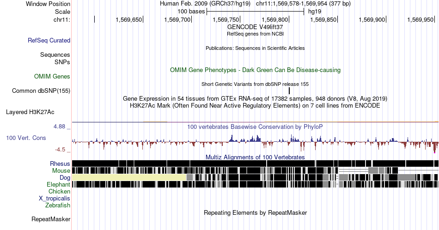439x230 pixels.
Task: Click the GTEx Gene Expression track title
Action: point(255,99)
